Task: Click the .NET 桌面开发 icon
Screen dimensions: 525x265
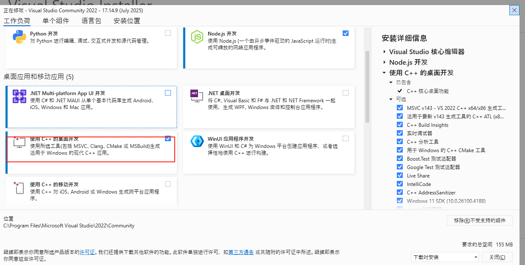Action: click(x=197, y=96)
